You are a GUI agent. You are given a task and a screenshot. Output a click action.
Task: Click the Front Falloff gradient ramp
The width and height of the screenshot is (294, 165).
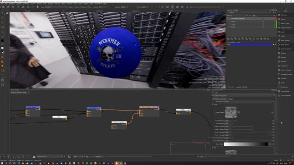[246, 144]
